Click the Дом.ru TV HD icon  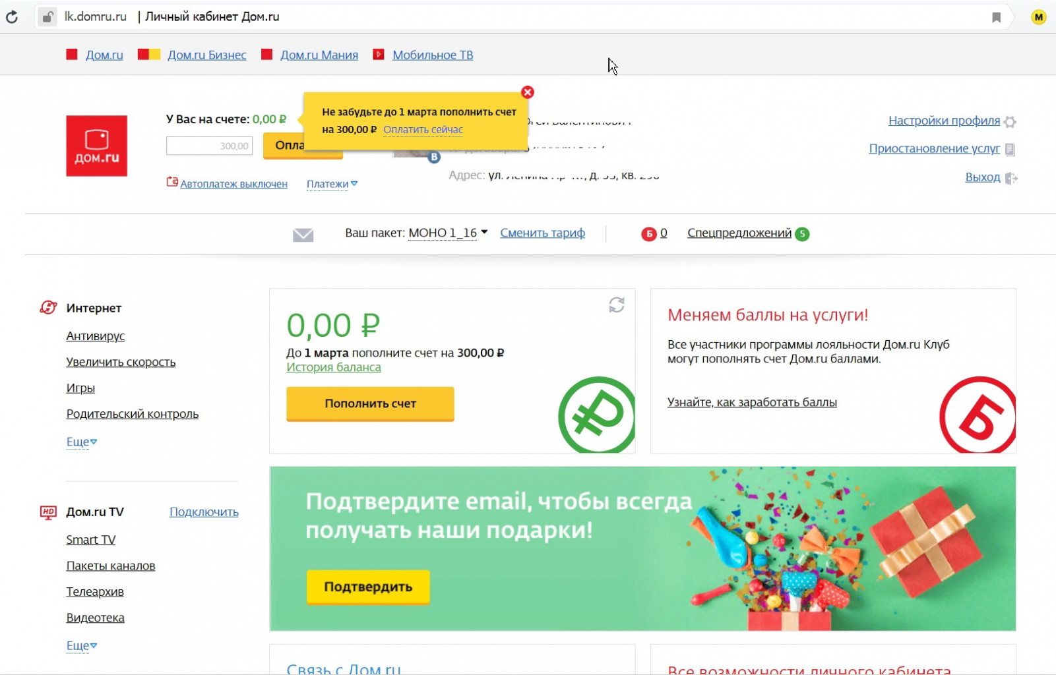48,512
